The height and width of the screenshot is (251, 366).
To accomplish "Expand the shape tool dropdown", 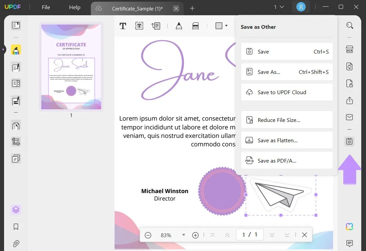I will (225, 25).
